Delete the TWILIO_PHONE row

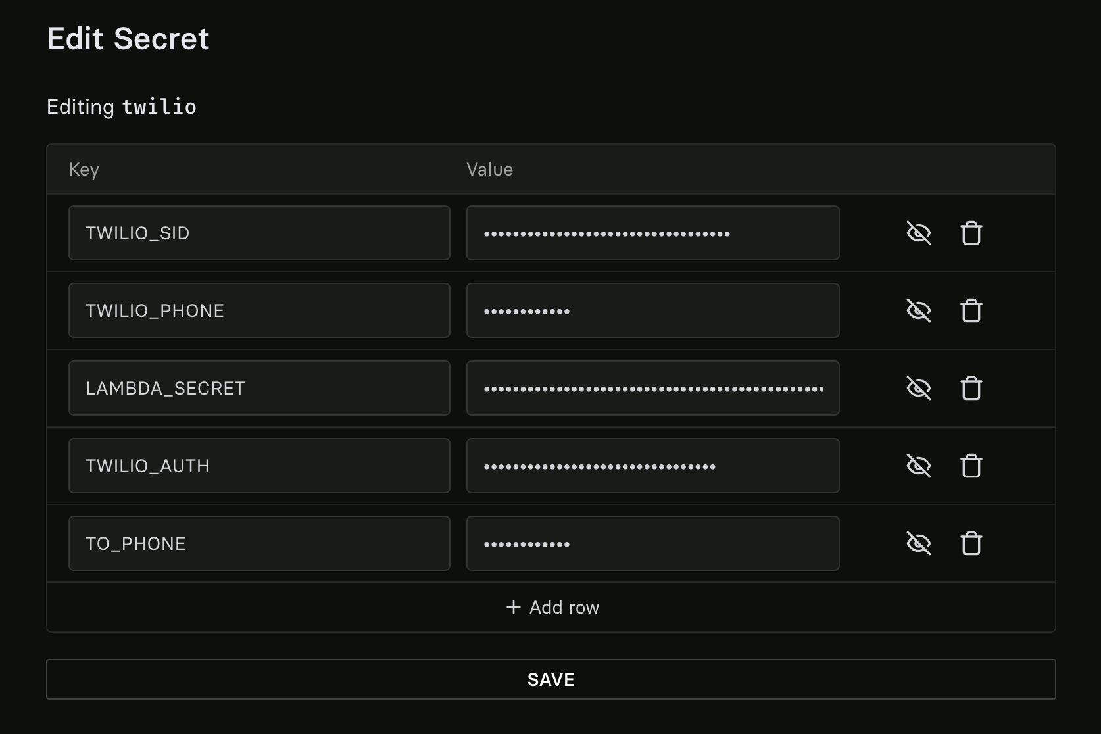971,310
